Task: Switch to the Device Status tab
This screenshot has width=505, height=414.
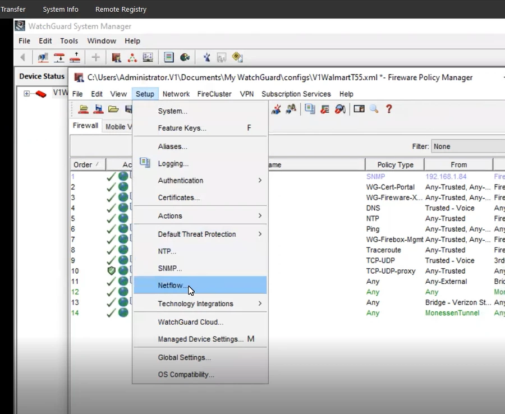Action: tap(42, 76)
